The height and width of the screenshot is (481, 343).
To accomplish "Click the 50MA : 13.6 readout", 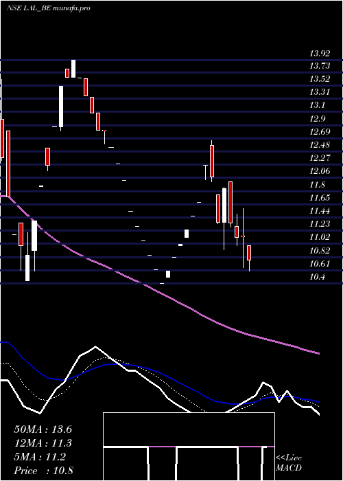I will click(43, 429).
